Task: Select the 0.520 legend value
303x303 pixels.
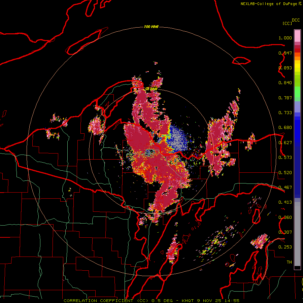Action: tap(285, 173)
